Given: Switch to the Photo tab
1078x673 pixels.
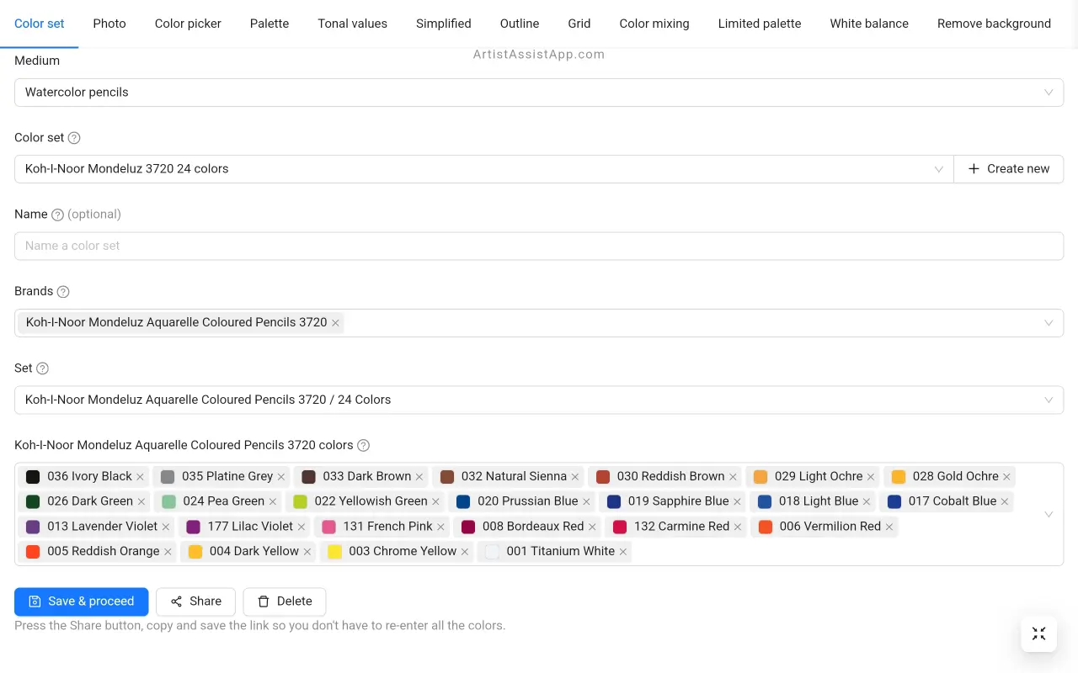Looking at the screenshot, I should [109, 24].
